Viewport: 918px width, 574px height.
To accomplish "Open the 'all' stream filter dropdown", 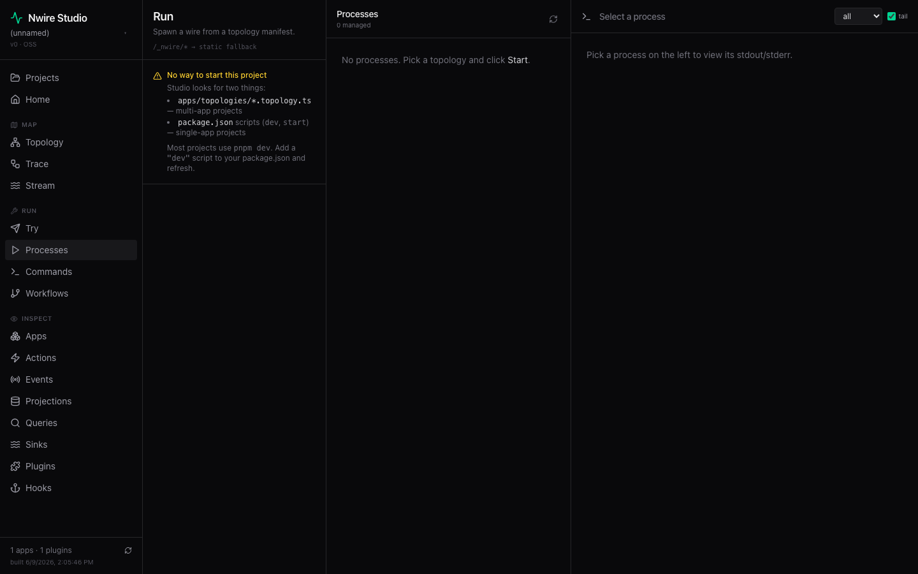I will 858,17.
